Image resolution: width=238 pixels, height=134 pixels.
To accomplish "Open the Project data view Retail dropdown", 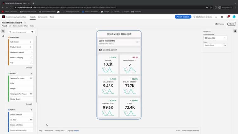I will tap(215, 38).
